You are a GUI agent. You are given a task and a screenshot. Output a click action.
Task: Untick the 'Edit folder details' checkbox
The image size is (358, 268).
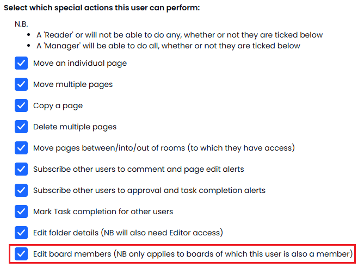coord(21,233)
